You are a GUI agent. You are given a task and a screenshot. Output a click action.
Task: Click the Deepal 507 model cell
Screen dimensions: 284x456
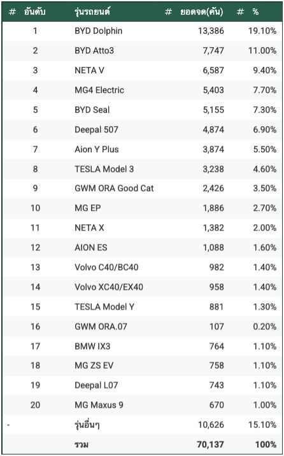coord(96,130)
